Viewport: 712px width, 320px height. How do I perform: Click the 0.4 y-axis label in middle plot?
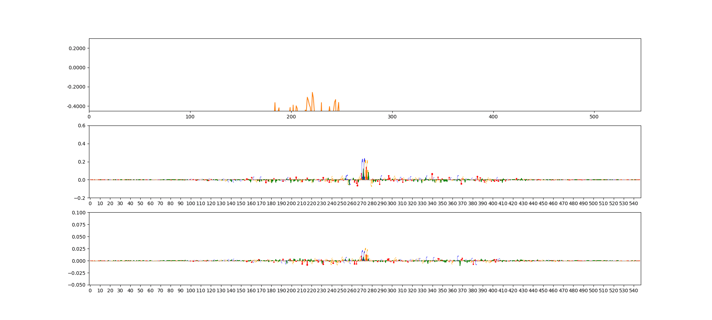(82, 144)
